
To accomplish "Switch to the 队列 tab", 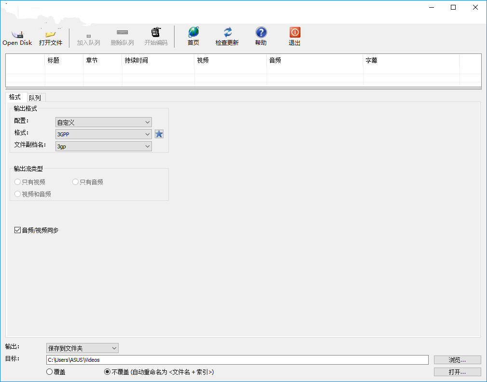I will click(x=35, y=97).
